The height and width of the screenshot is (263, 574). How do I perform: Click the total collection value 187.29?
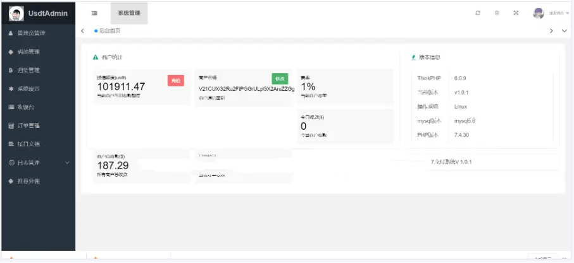(113, 166)
